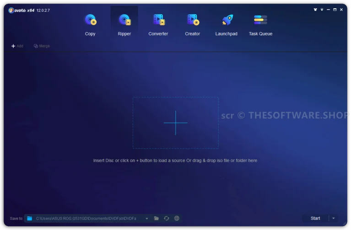
Task: Minimize the DVDFab window
Action: coord(328,10)
